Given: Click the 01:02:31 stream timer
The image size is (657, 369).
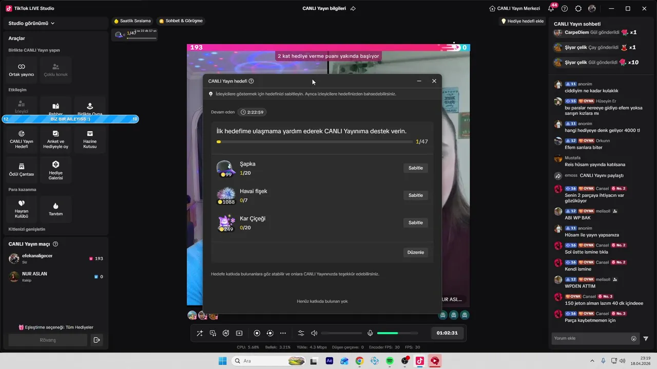Looking at the screenshot, I should pyautogui.click(x=447, y=333).
